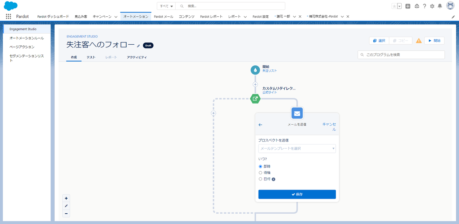459x224 pixels.
Task: Open the メールテンプレートを選択 dropdown
Action: coord(297,148)
